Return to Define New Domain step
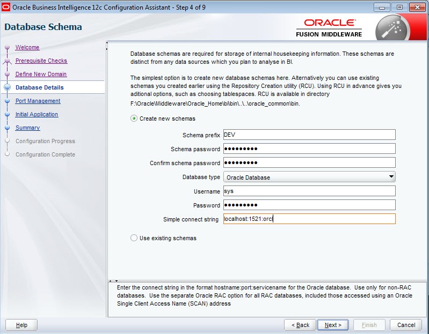This screenshot has height=334, width=429. click(x=41, y=74)
